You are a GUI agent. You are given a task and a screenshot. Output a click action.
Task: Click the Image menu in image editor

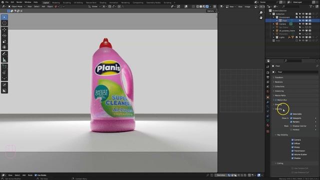point(247,6)
